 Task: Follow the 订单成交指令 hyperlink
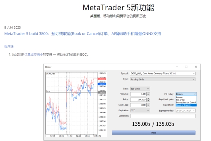[x=34, y=54]
